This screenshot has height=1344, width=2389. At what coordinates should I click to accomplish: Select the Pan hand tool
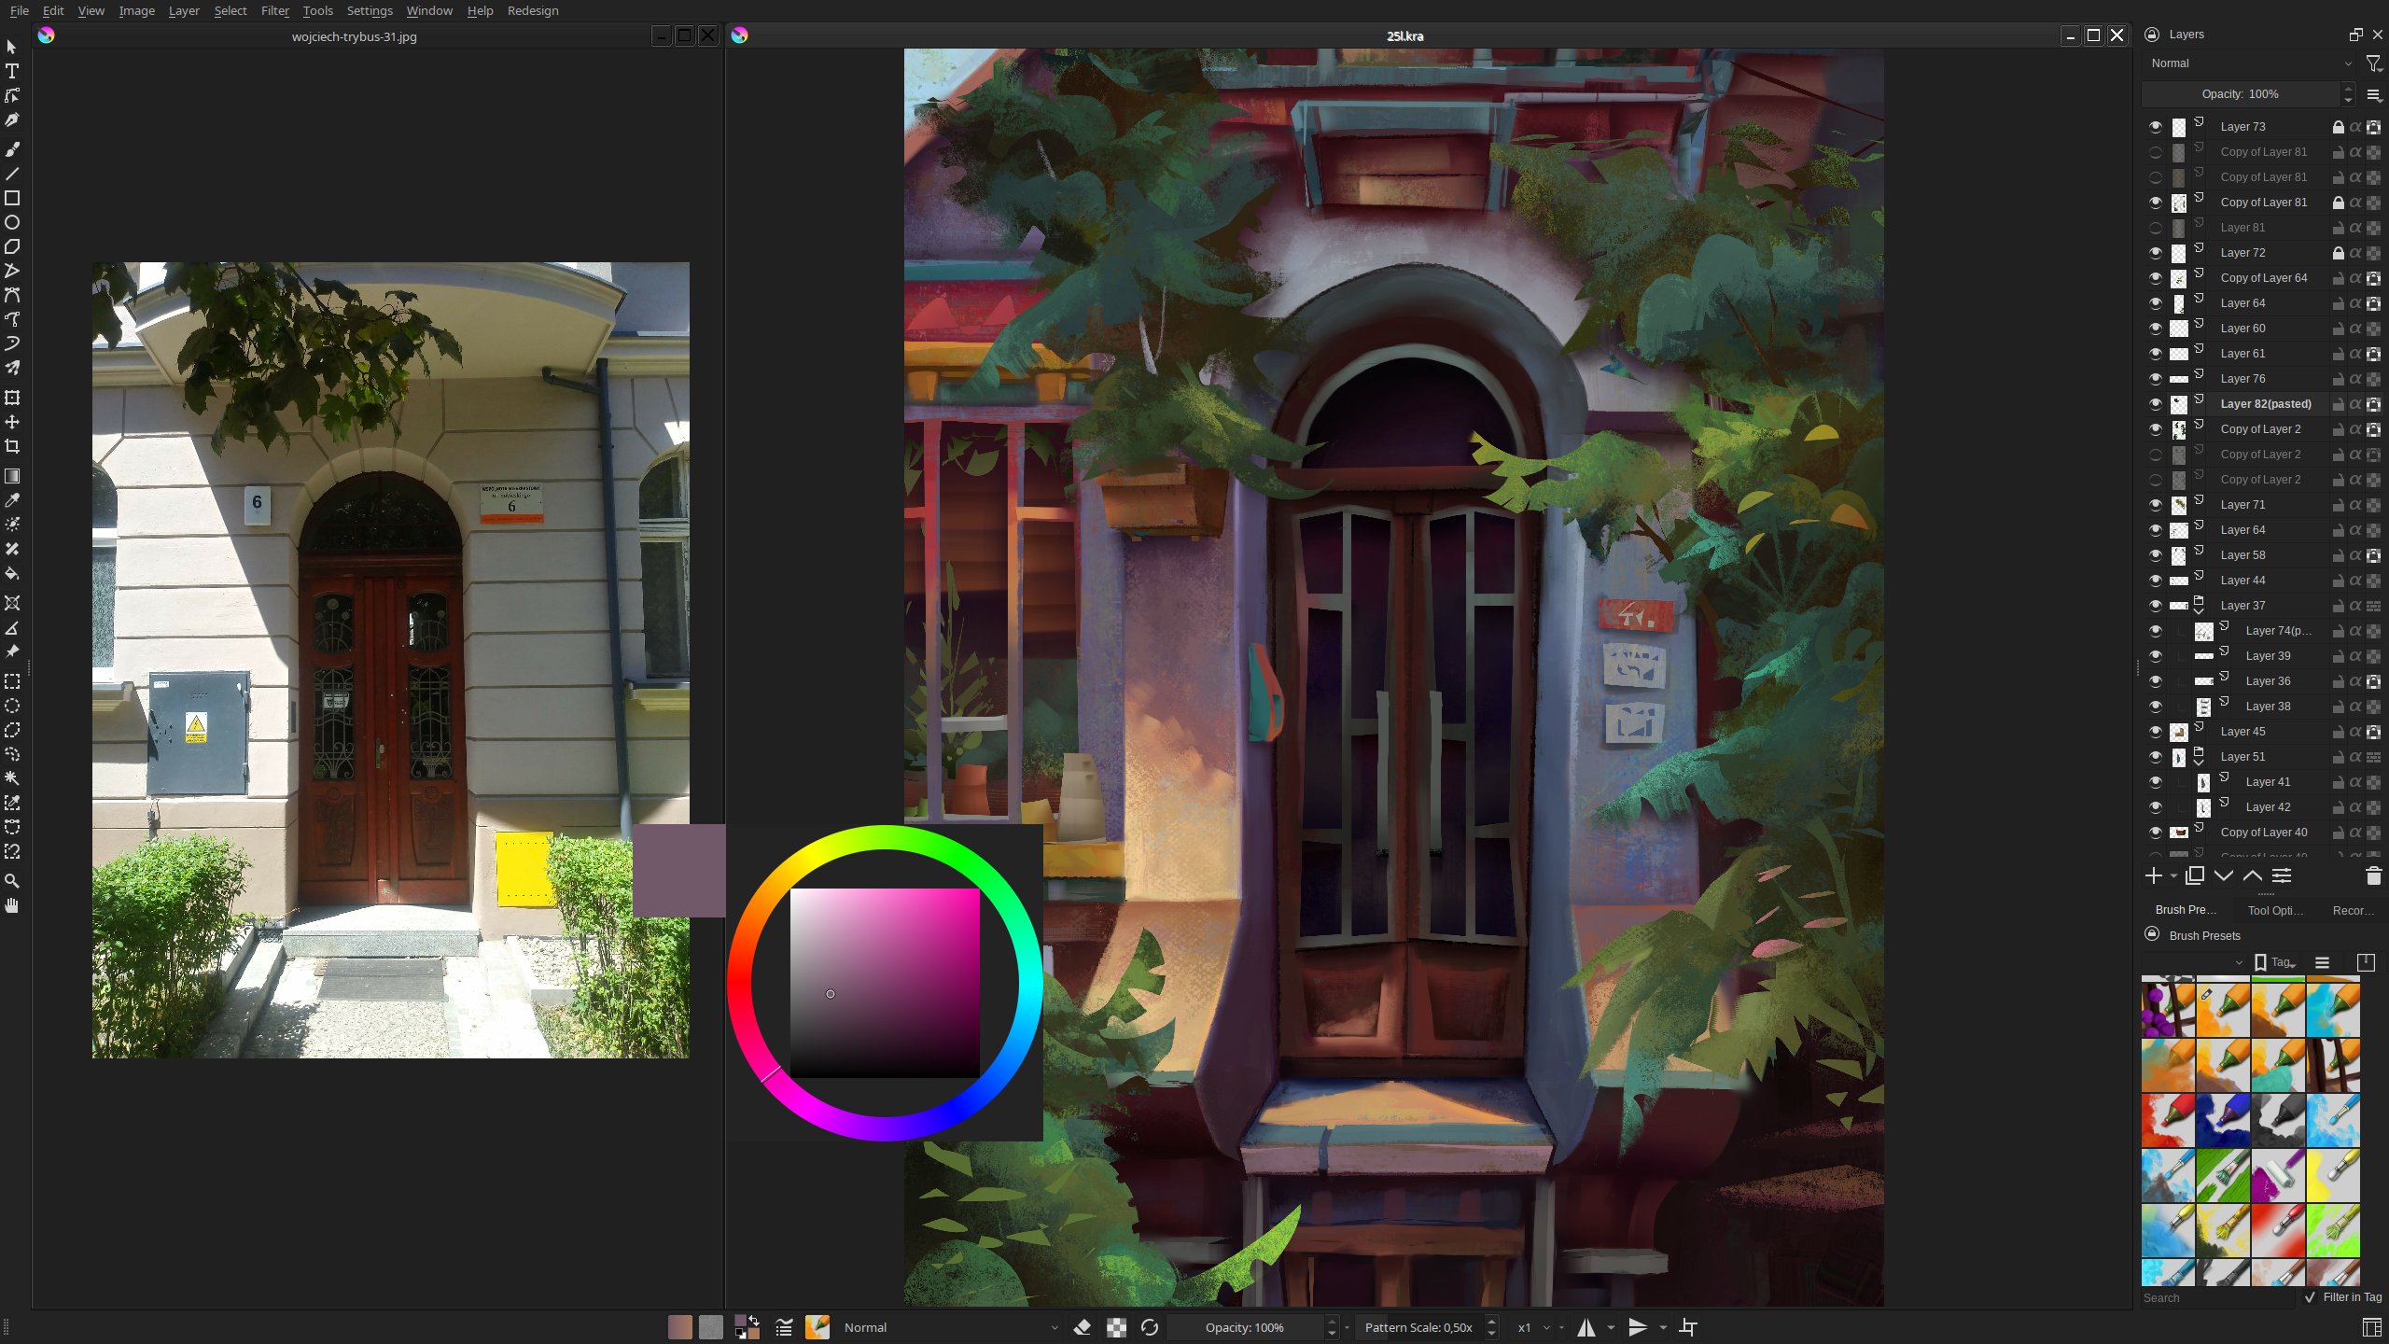[12, 905]
